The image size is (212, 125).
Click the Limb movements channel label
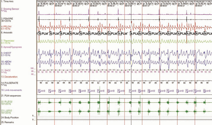click(11, 90)
